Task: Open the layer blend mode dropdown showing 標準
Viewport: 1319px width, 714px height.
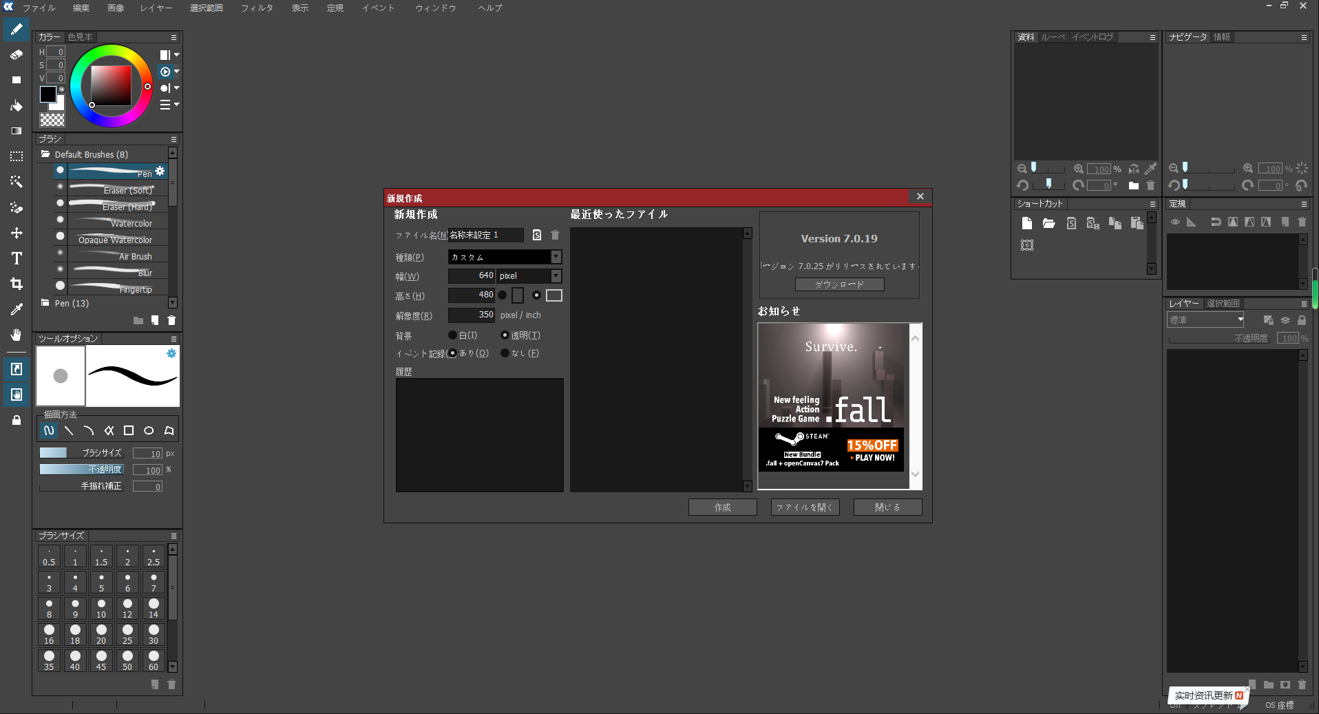Action: (1205, 319)
